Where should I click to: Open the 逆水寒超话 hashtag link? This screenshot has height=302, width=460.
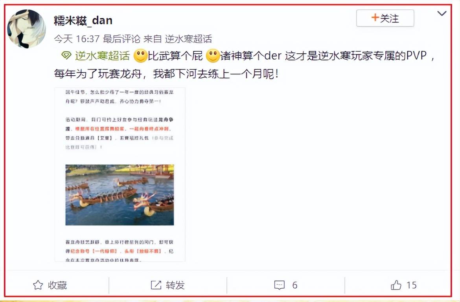(x=102, y=56)
